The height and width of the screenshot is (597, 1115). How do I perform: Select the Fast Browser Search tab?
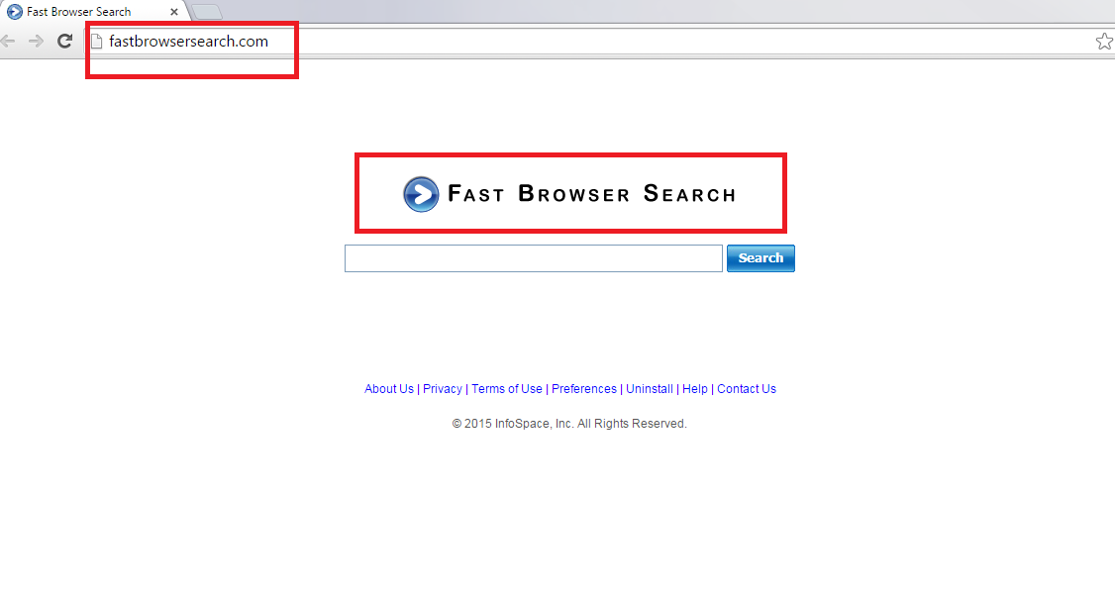point(92,11)
